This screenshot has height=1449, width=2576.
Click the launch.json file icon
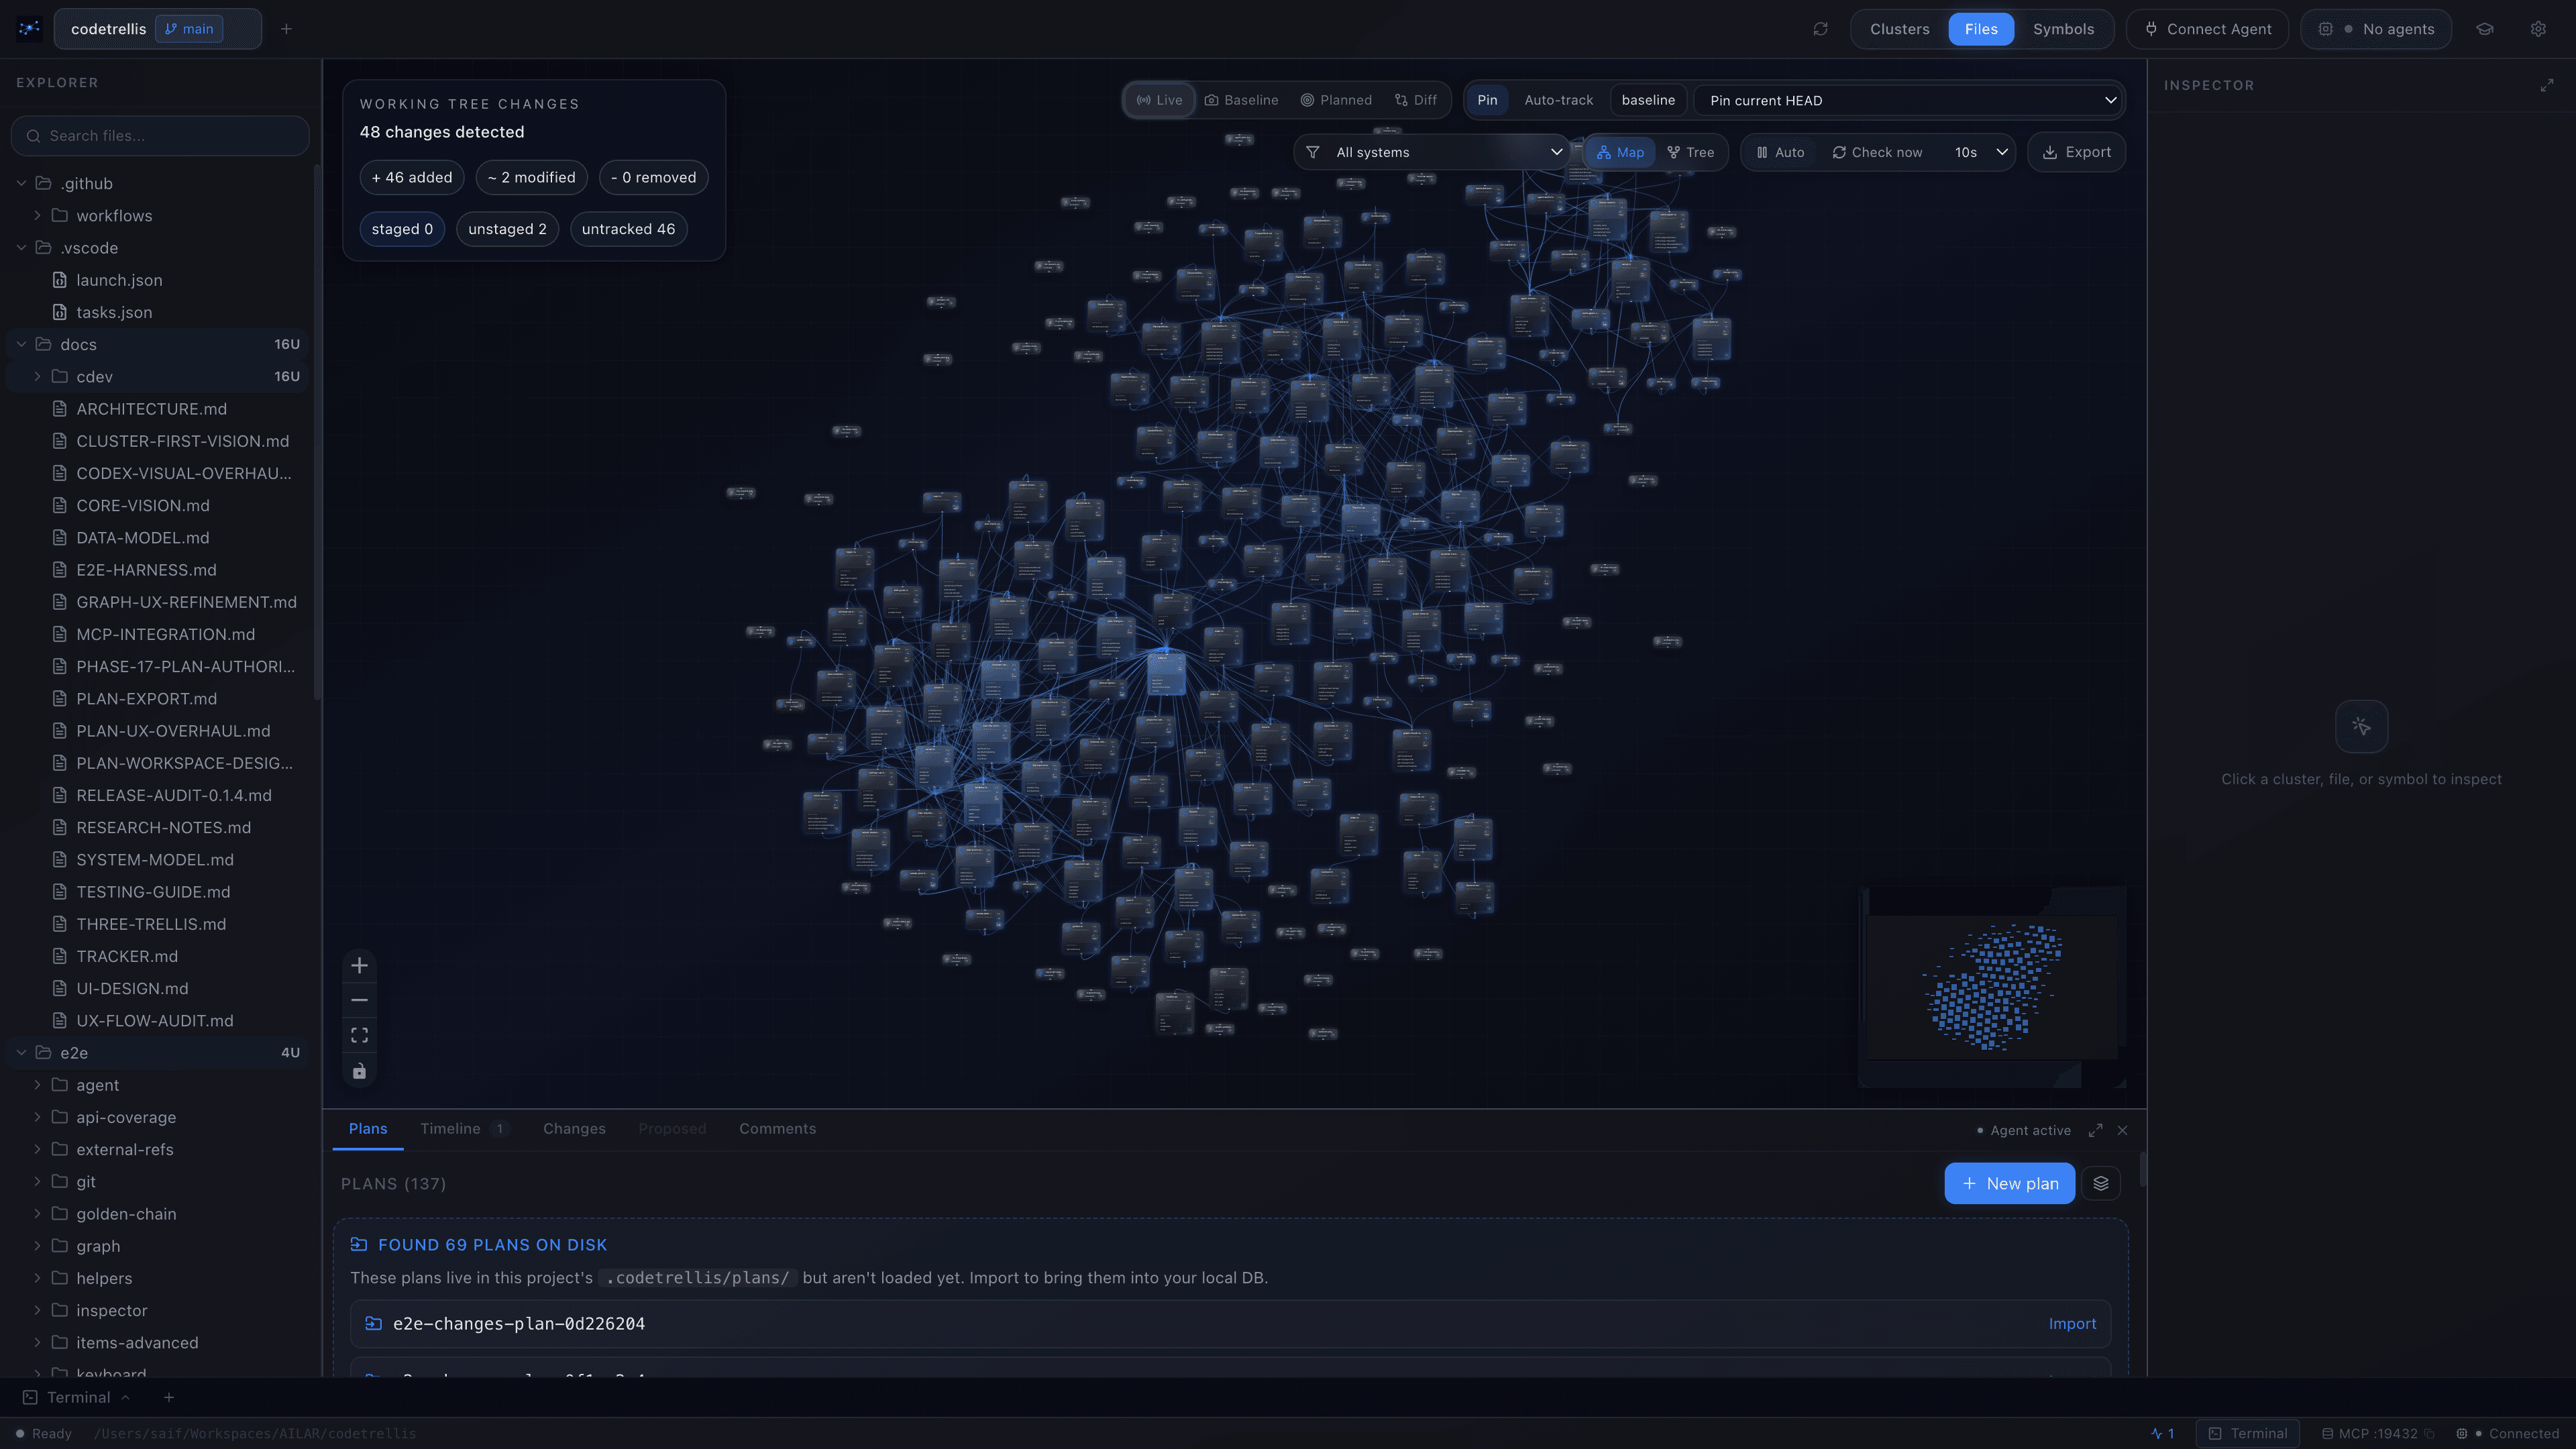(x=60, y=280)
